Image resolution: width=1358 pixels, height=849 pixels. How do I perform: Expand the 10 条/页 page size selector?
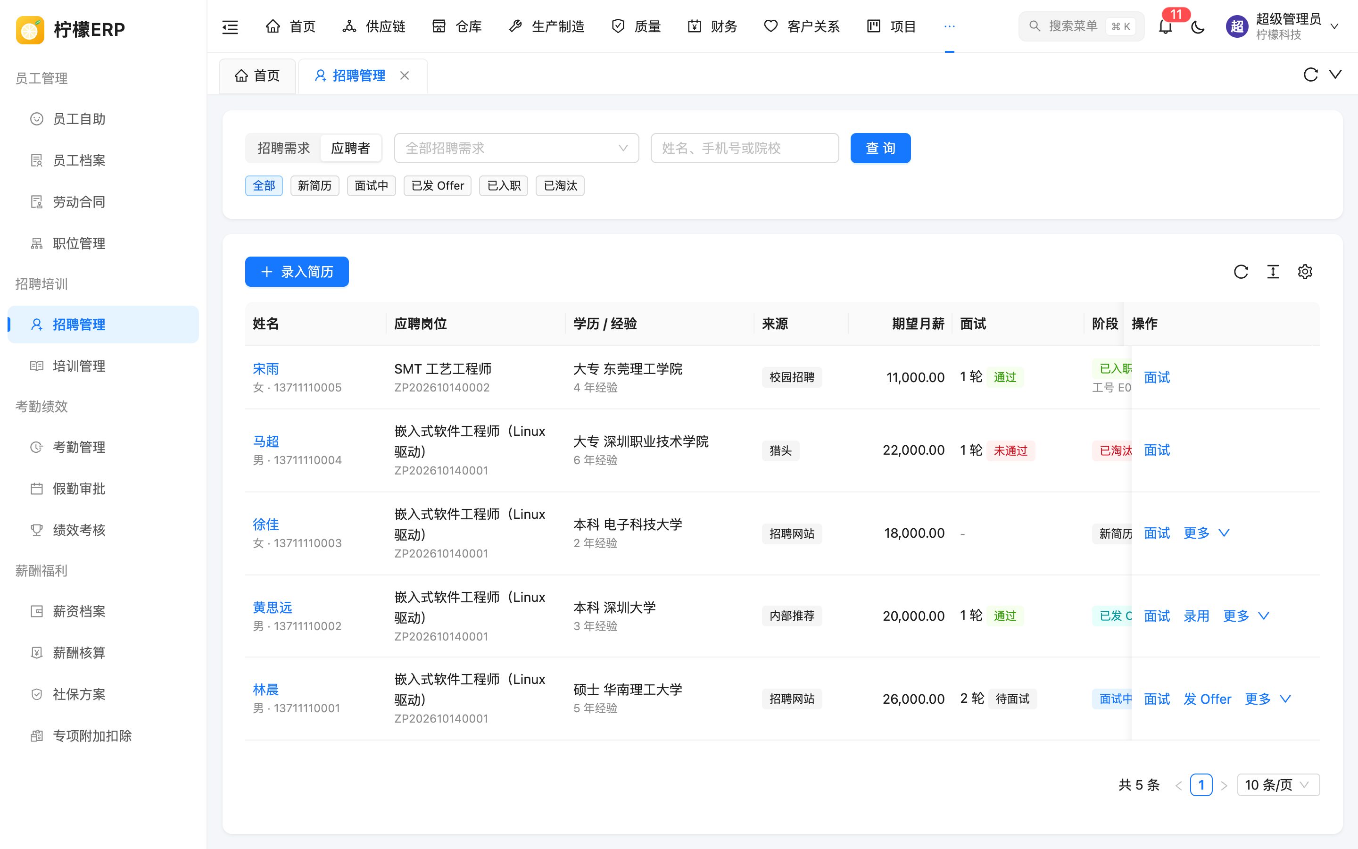coord(1278,785)
